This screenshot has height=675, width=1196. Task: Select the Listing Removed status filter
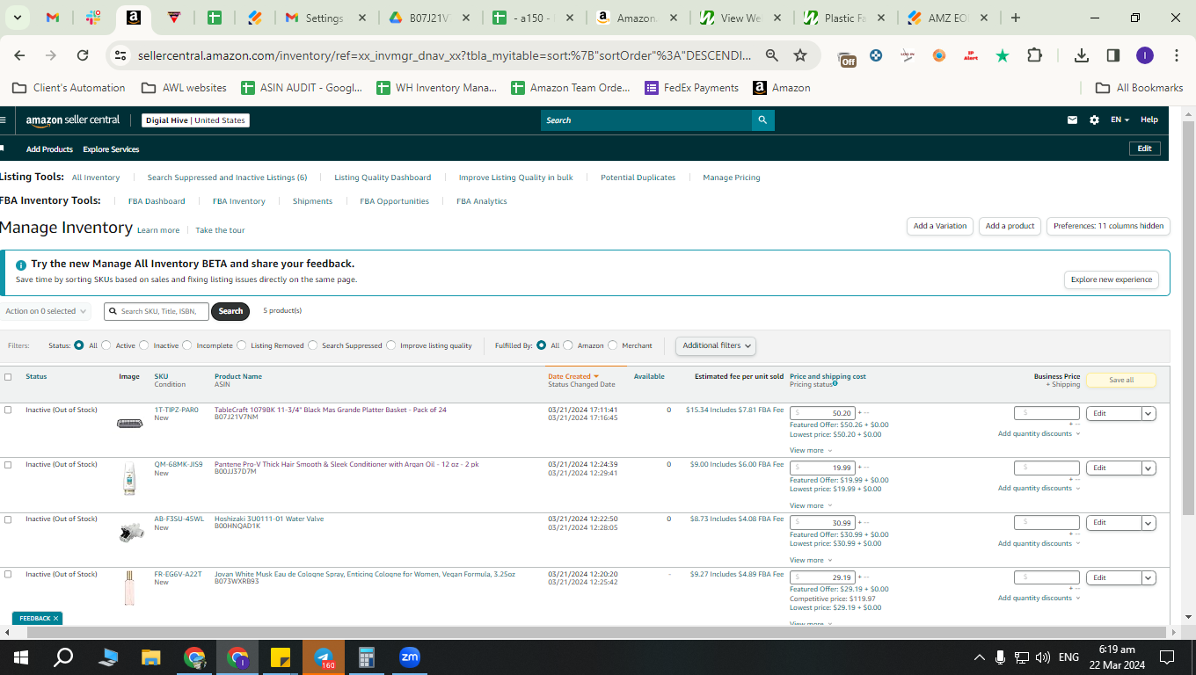pos(241,345)
